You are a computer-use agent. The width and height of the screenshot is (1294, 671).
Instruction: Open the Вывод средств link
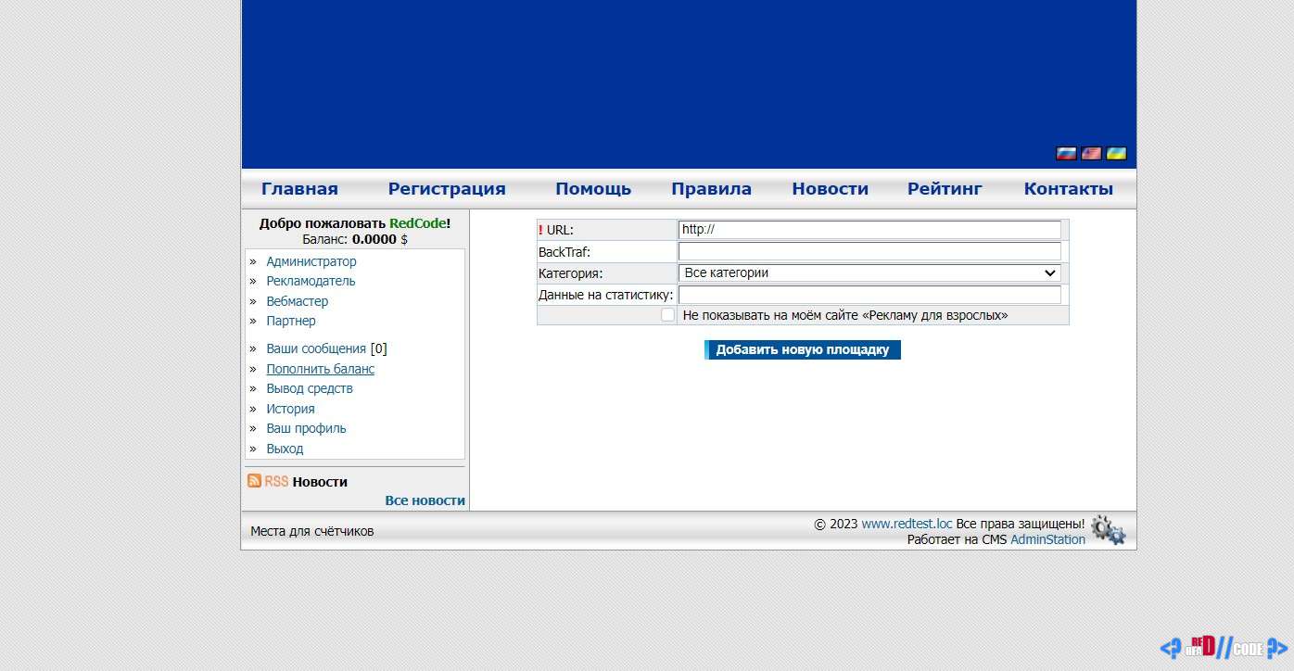[x=310, y=388]
